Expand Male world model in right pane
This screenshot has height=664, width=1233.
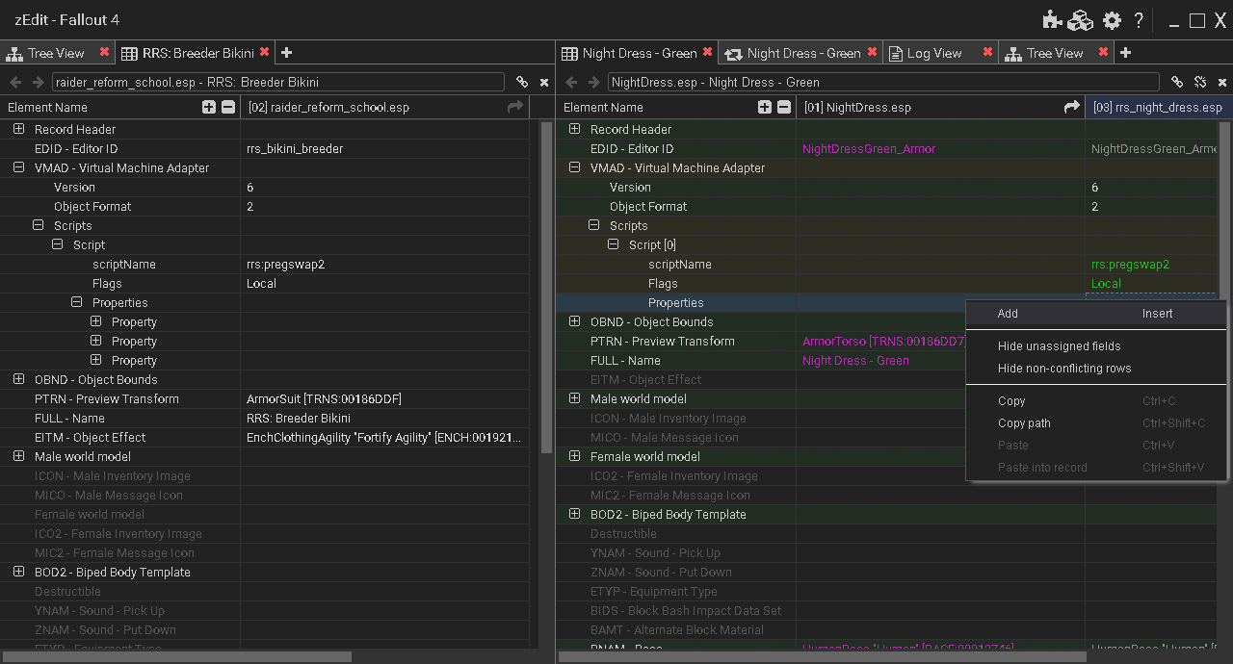pos(574,398)
